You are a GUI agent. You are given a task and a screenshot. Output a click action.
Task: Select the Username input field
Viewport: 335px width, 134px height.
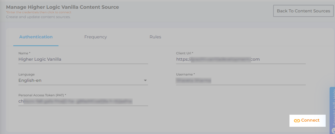point(241,81)
